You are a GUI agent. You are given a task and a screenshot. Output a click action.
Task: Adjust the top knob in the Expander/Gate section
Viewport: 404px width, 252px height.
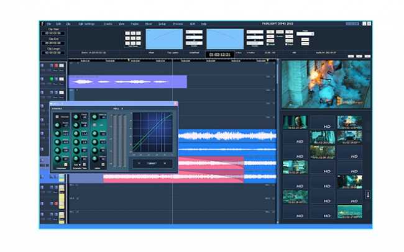76,117
